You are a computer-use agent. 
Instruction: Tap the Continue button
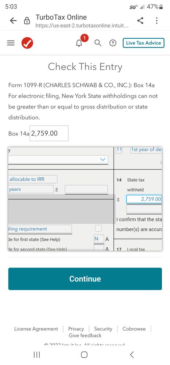click(85, 279)
